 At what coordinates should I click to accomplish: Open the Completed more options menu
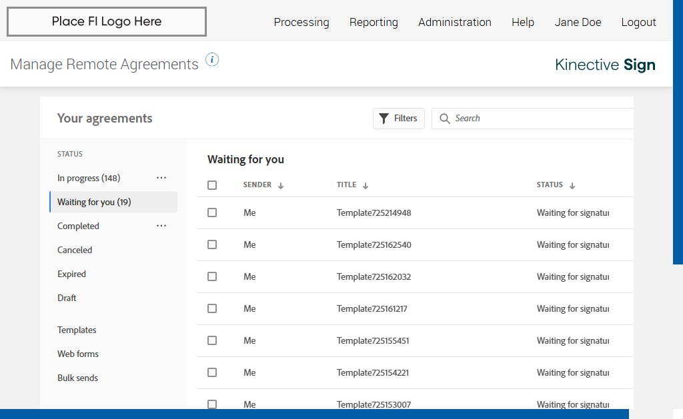click(x=161, y=226)
